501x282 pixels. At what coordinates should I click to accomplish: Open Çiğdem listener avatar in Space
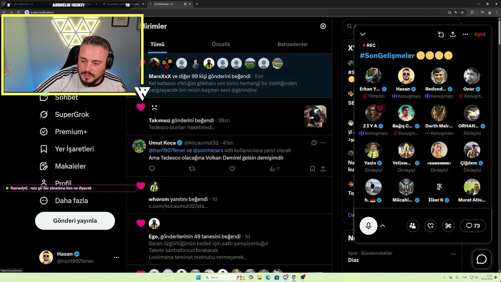pyautogui.click(x=472, y=150)
